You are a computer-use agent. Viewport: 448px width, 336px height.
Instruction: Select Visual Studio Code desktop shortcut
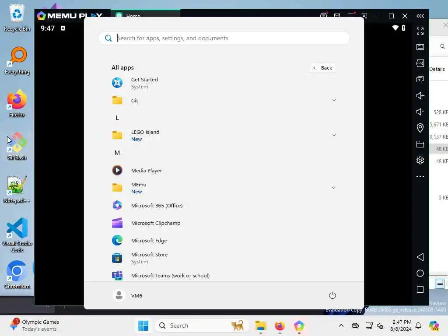pos(17,235)
